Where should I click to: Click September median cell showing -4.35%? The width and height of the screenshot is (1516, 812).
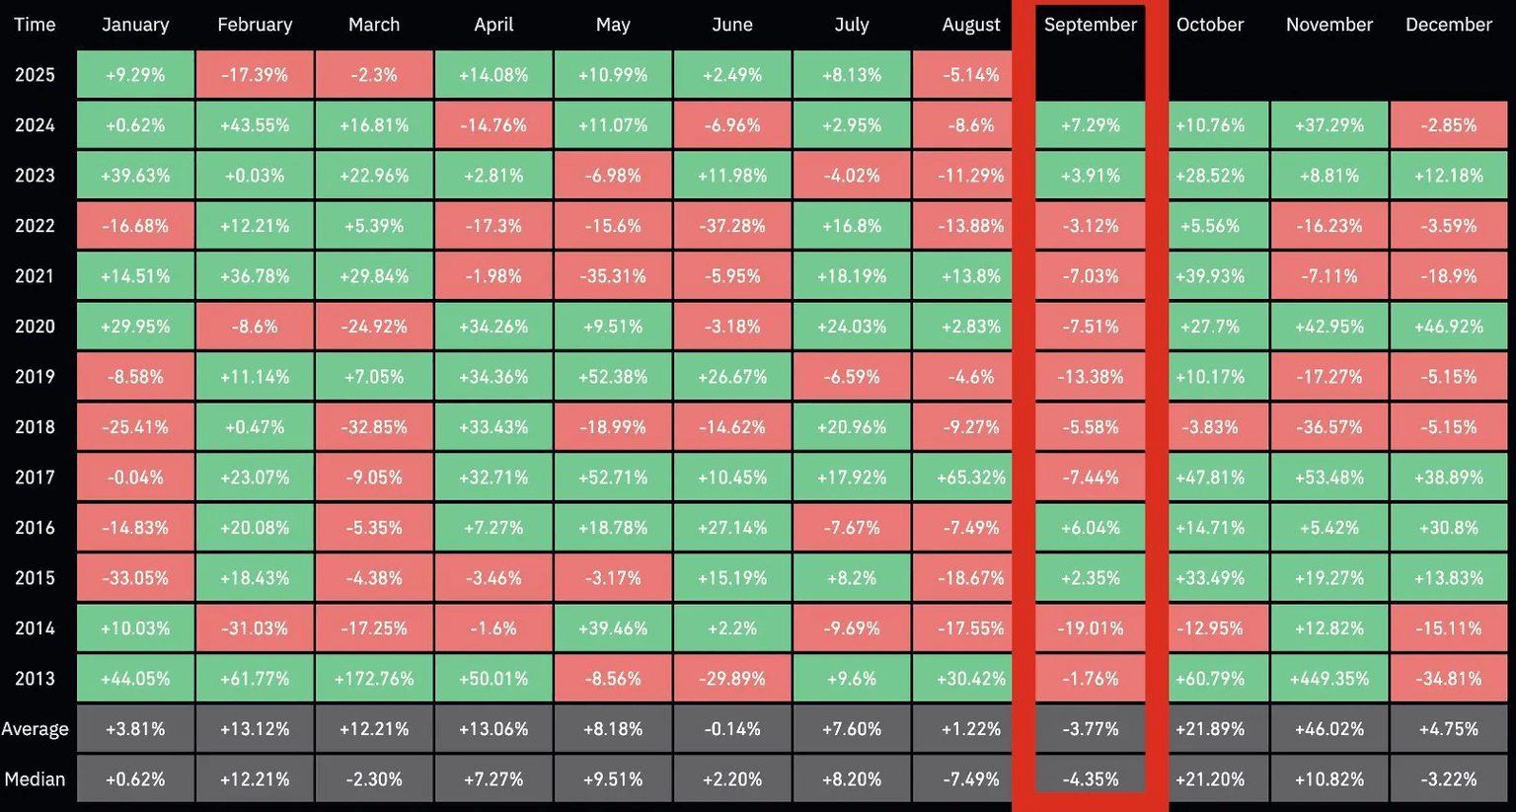[1090, 779]
